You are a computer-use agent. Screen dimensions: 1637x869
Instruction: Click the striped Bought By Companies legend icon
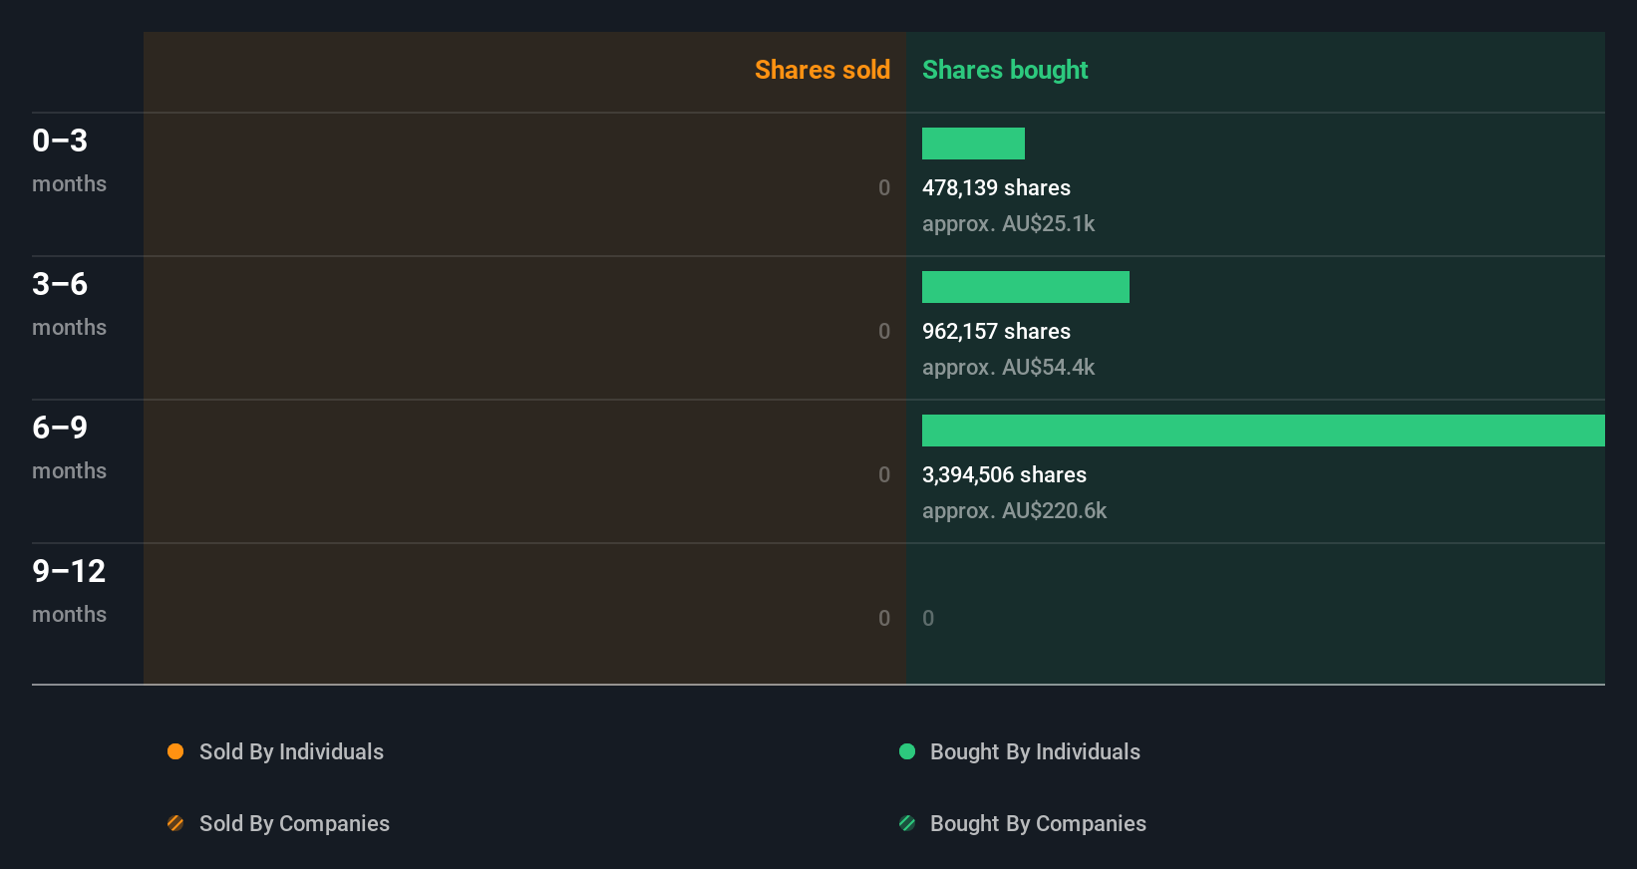click(907, 823)
